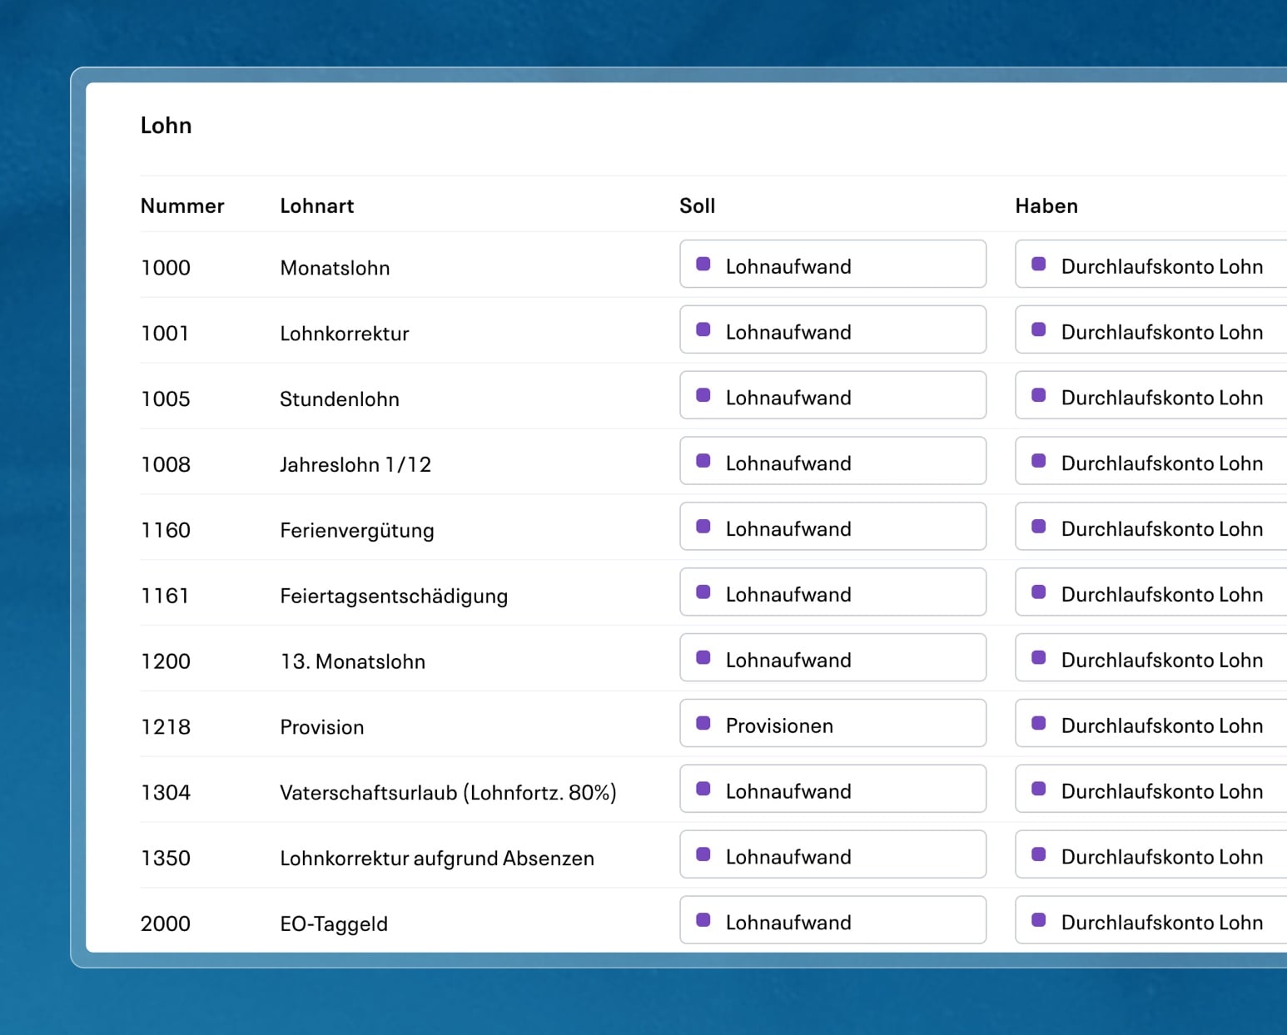
Task: Open Haben dropdown for Stundenlohn
Action: 1151,395
